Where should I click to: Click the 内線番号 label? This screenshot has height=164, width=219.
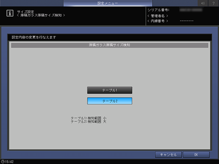pyautogui.click(x=158, y=21)
